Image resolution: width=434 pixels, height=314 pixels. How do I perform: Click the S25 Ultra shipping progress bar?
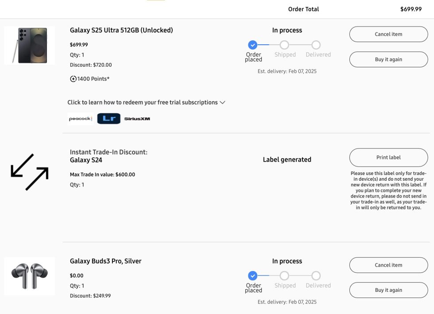coord(285,45)
